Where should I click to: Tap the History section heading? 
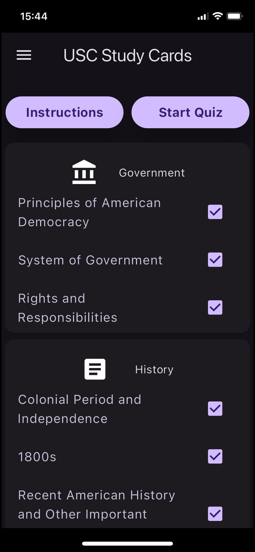154,370
